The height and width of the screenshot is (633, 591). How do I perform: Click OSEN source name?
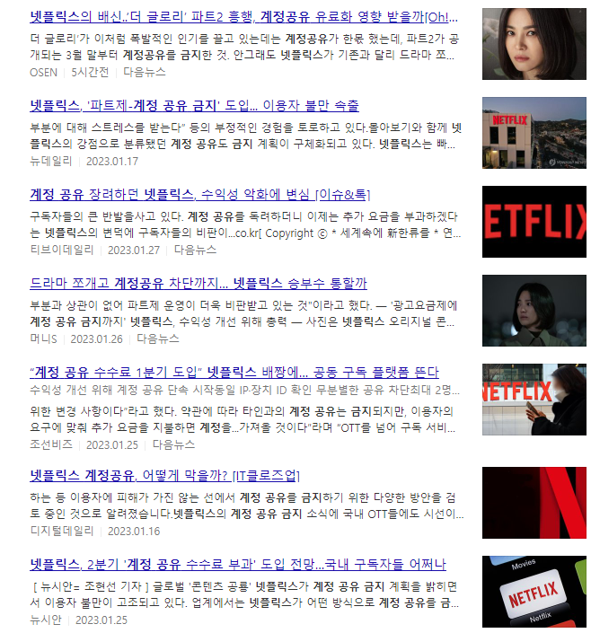click(x=44, y=73)
